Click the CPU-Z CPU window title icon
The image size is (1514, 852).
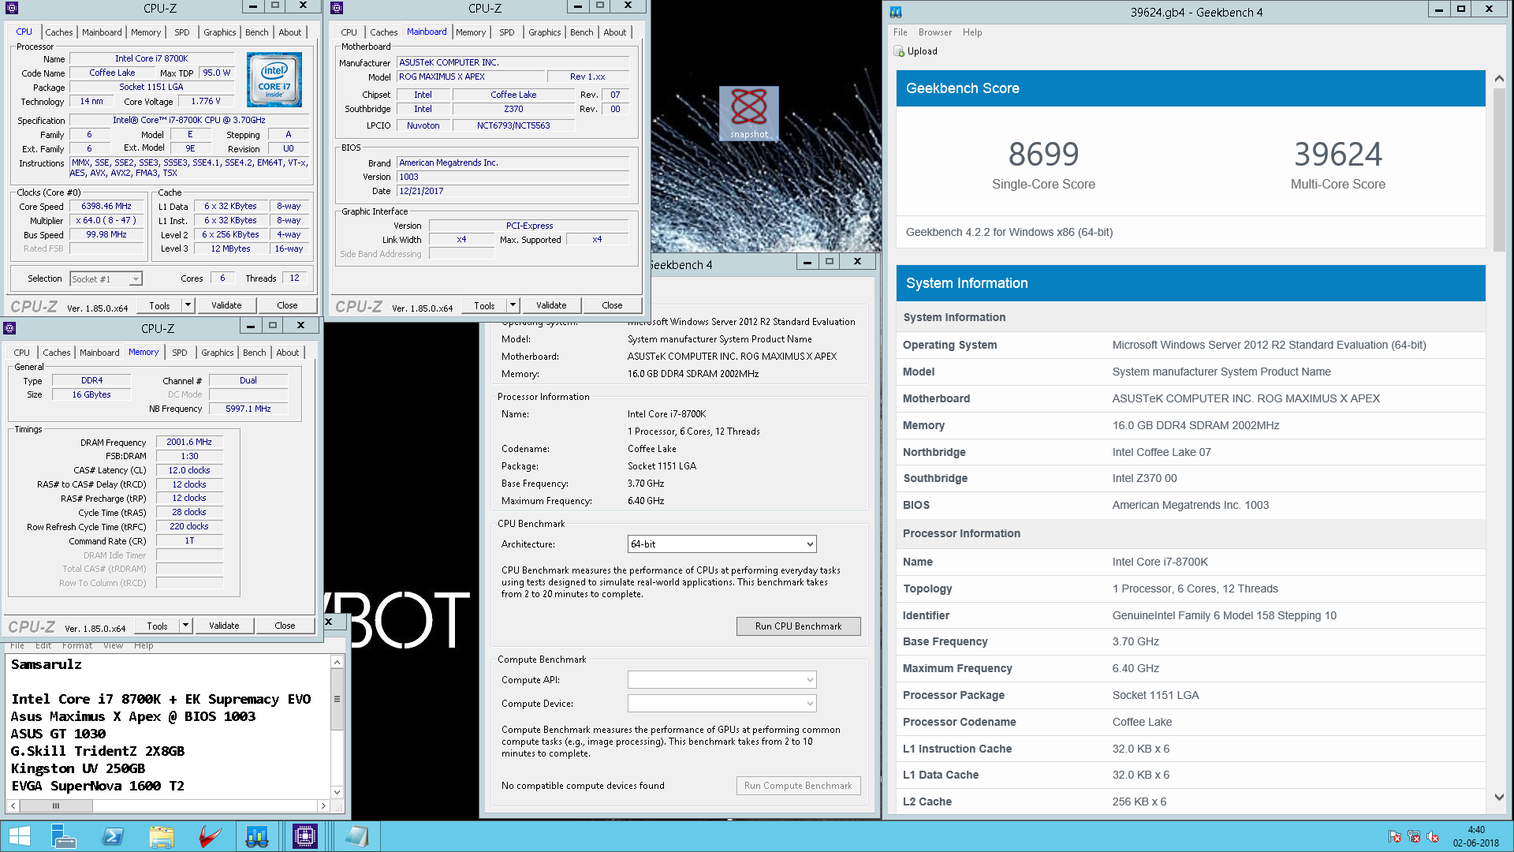click(x=12, y=8)
